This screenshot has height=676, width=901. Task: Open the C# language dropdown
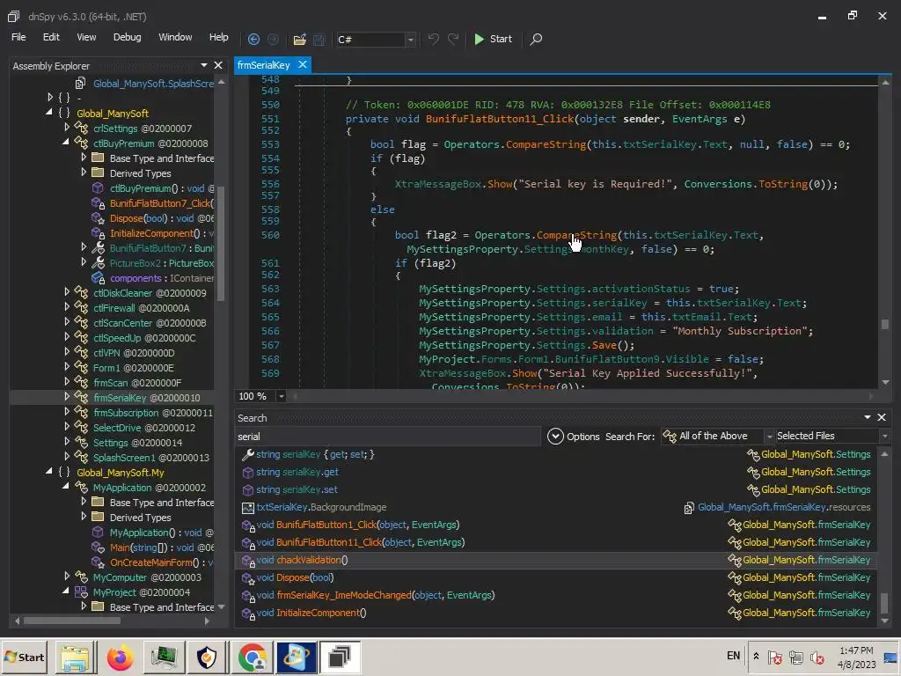[410, 40]
